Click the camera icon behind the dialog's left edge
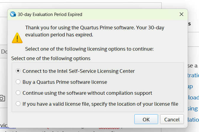The image size is (199, 132). click(x=2, y=98)
